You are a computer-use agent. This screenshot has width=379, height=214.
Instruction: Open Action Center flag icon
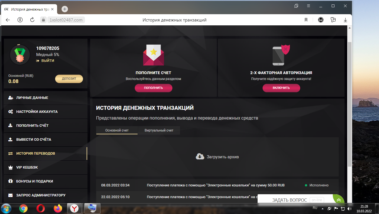tap(336, 208)
